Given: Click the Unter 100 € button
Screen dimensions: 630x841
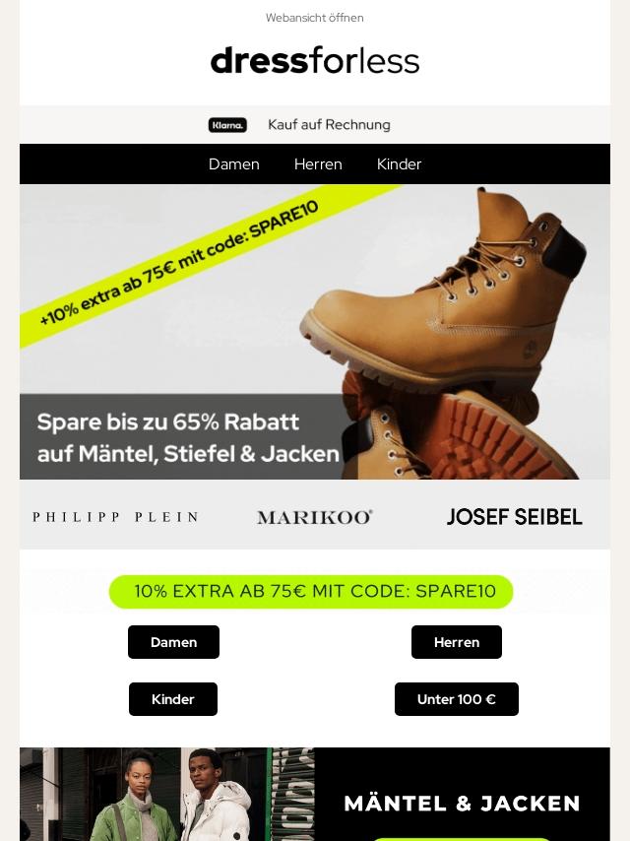Looking at the screenshot, I should 457,699.
